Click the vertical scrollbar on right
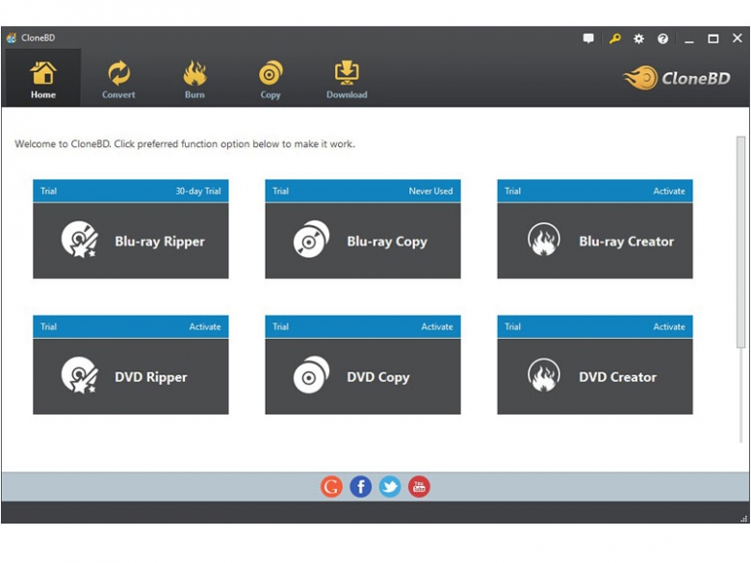 tap(740, 241)
